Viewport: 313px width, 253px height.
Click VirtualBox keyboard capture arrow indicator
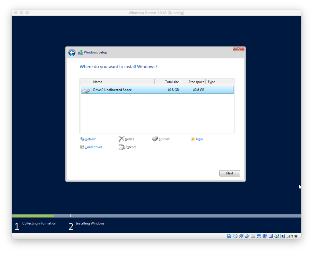tap(283, 236)
